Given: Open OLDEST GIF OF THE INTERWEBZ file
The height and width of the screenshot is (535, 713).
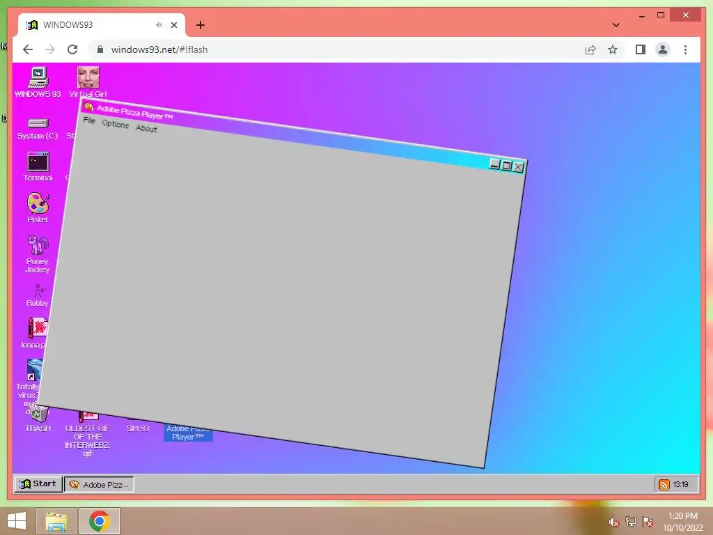Looking at the screenshot, I should coord(87,433).
